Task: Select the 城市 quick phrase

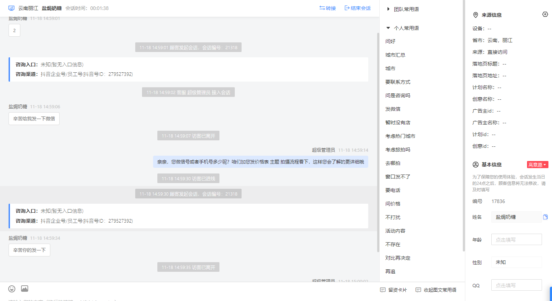Action: pos(390,68)
